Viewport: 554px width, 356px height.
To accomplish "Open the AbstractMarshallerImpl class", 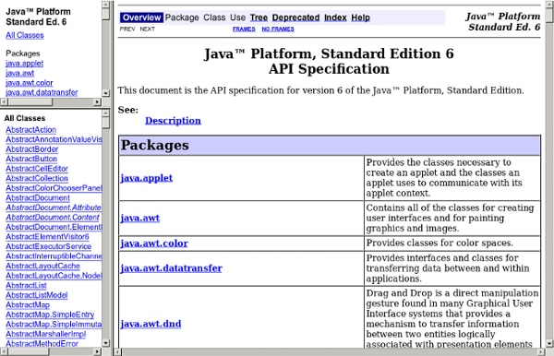I will pyautogui.click(x=45, y=334).
